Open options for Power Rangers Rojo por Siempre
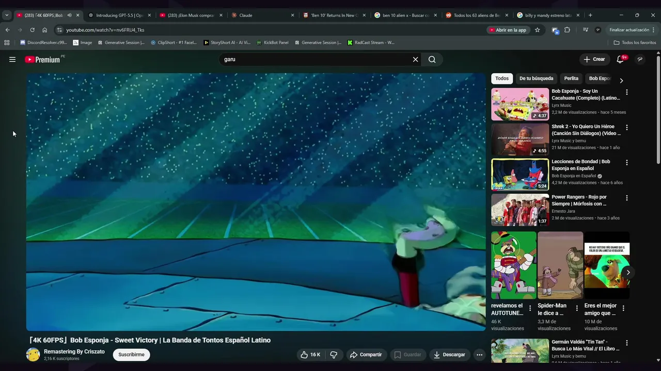The image size is (661, 371). tap(627, 198)
